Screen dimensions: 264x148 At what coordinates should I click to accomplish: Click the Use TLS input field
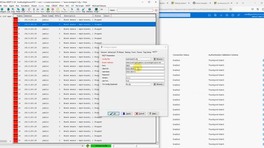click(145, 81)
